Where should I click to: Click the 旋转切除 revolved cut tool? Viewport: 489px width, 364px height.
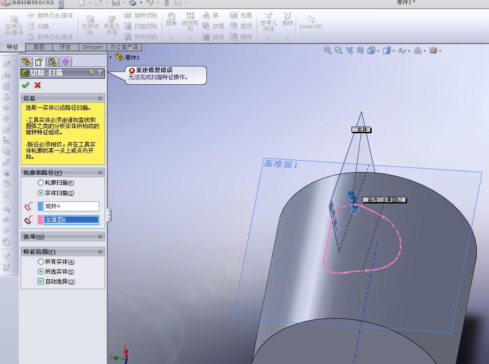141,15
